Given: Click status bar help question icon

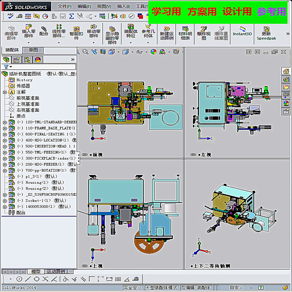Looking at the screenshot, I should pyautogui.click(x=260, y=287).
